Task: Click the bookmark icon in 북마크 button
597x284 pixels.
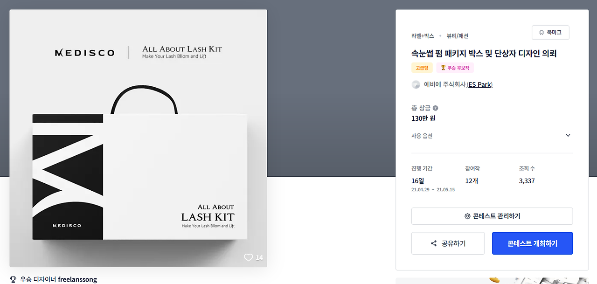Action: tap(541, 33)
